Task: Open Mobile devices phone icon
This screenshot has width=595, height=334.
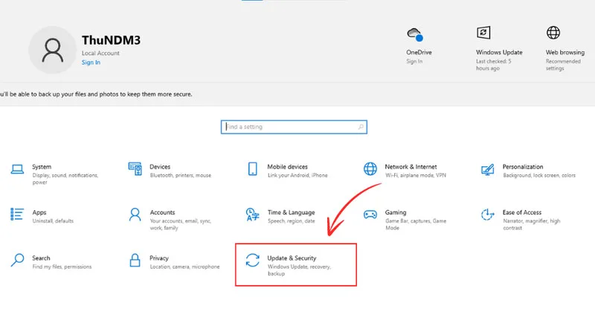Action: coord(252,169)
